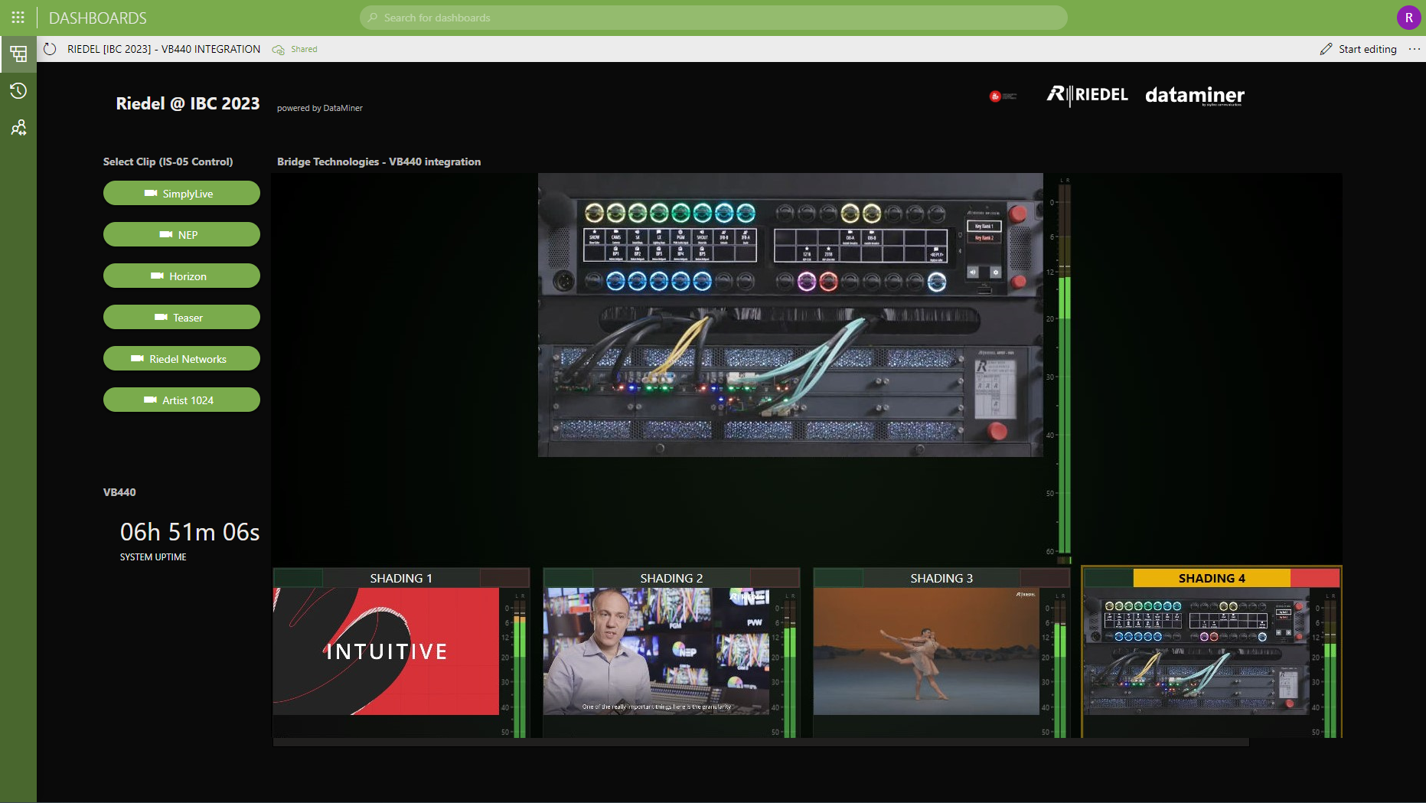Select the Riedel Networks clip
The width and height of the screenshot is (1426, 803).
pyautogui.click(x=181, y=359)
